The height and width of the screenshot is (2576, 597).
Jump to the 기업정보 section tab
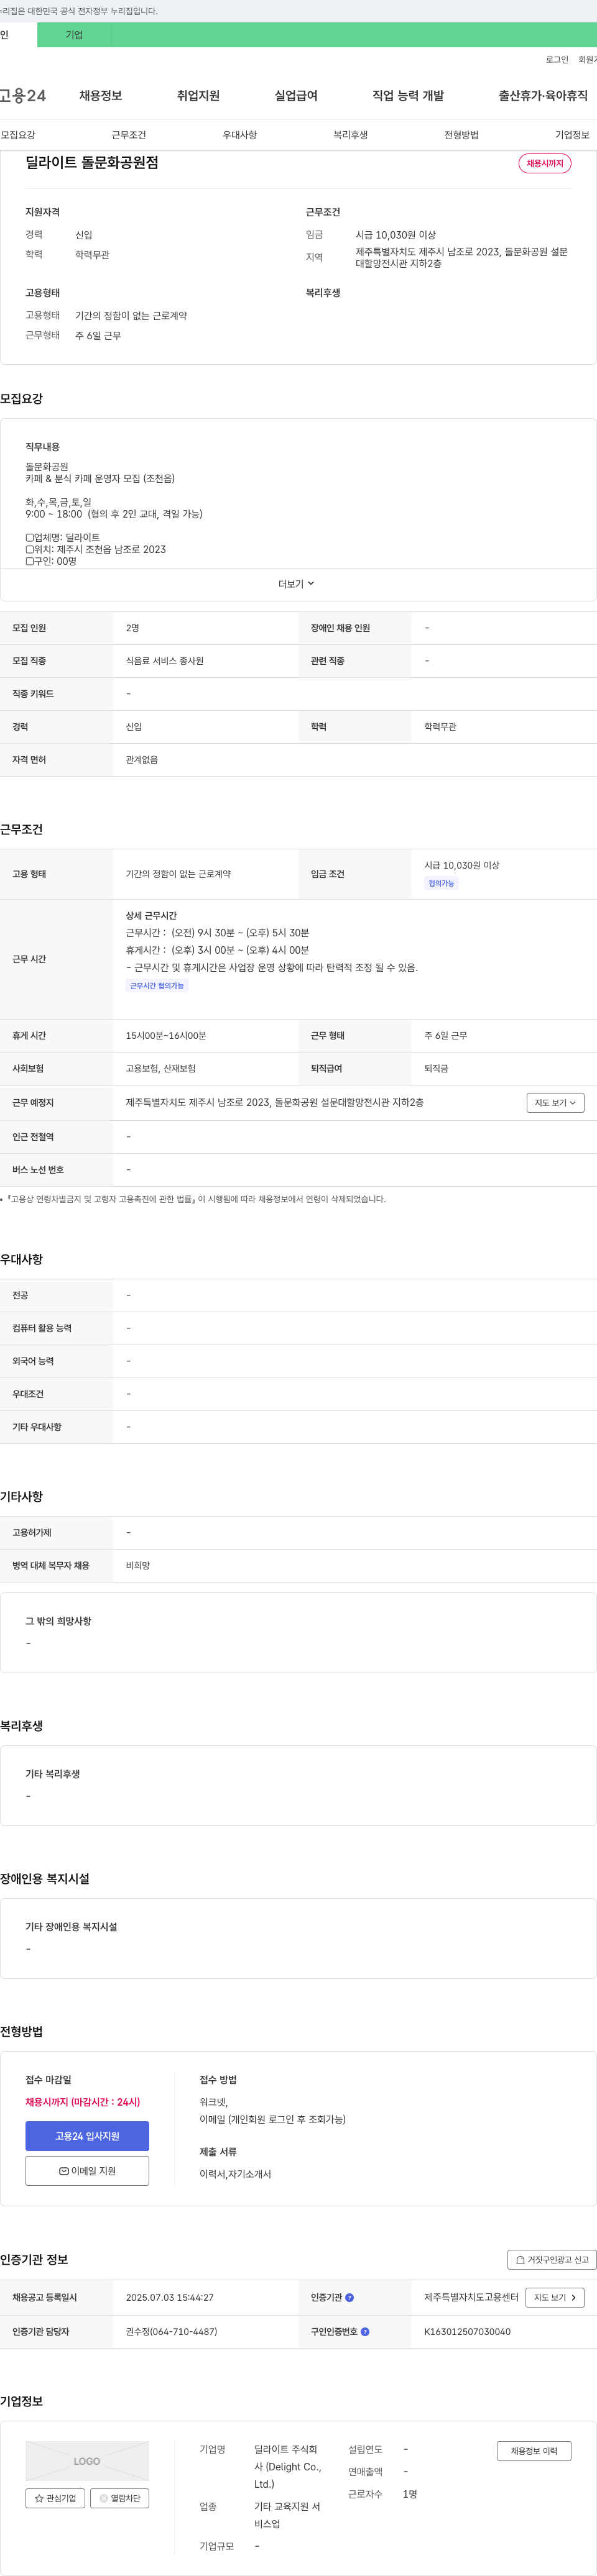pos(572,135)
